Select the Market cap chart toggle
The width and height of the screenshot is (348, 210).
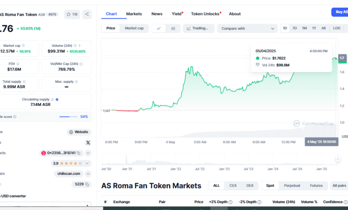tap(134, 28)
